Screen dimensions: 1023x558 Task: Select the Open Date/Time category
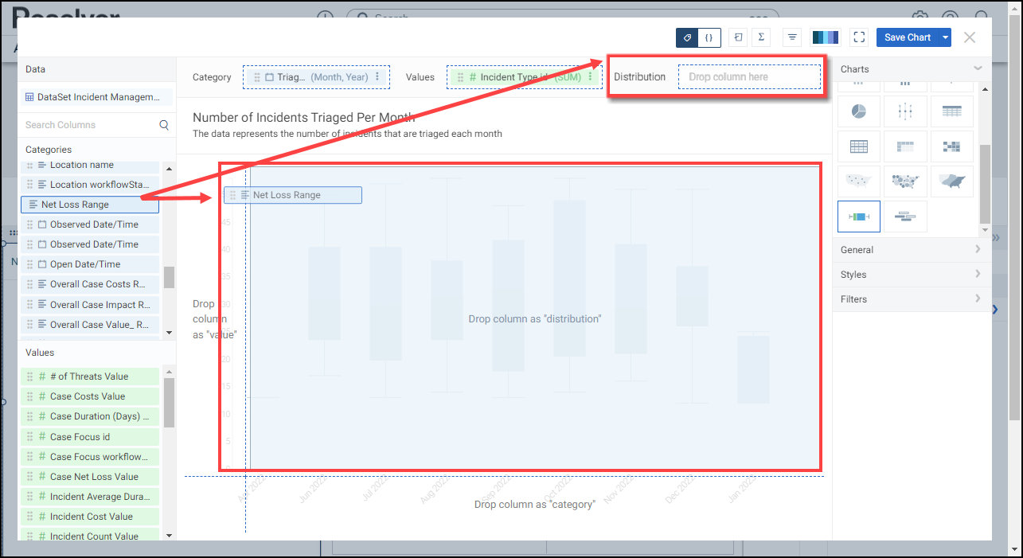pyautogui.click(x=90, y=264)
